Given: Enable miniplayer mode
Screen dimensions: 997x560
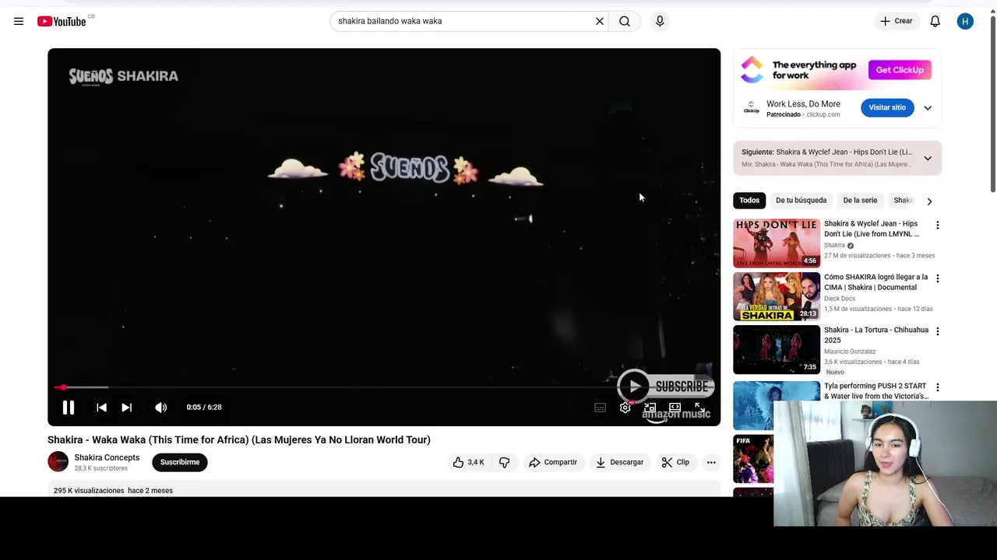Looking at the screenshot, I should [650, 408].
